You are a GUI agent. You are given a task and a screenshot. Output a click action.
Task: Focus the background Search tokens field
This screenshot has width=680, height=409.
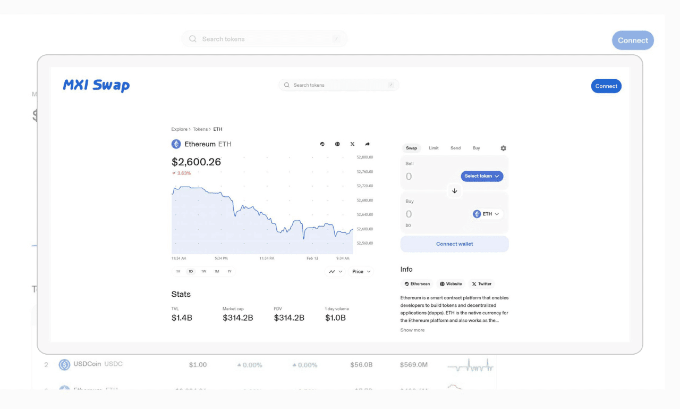click(x=264, y=39)
